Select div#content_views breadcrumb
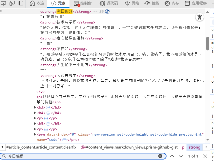214x161 pixels. [129, 147]
